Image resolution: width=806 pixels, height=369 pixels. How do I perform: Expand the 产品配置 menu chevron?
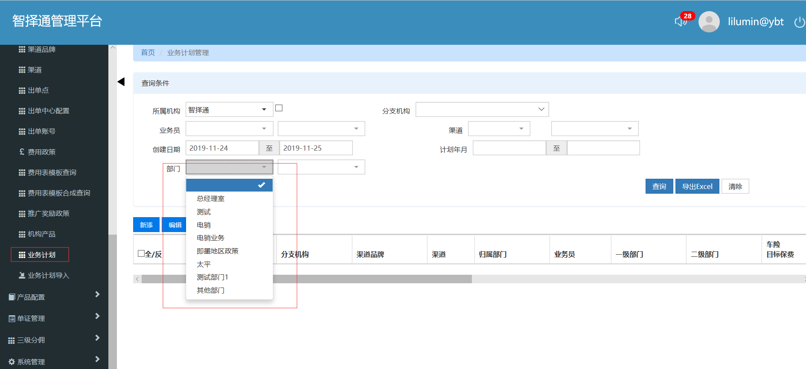click(97, 294)
